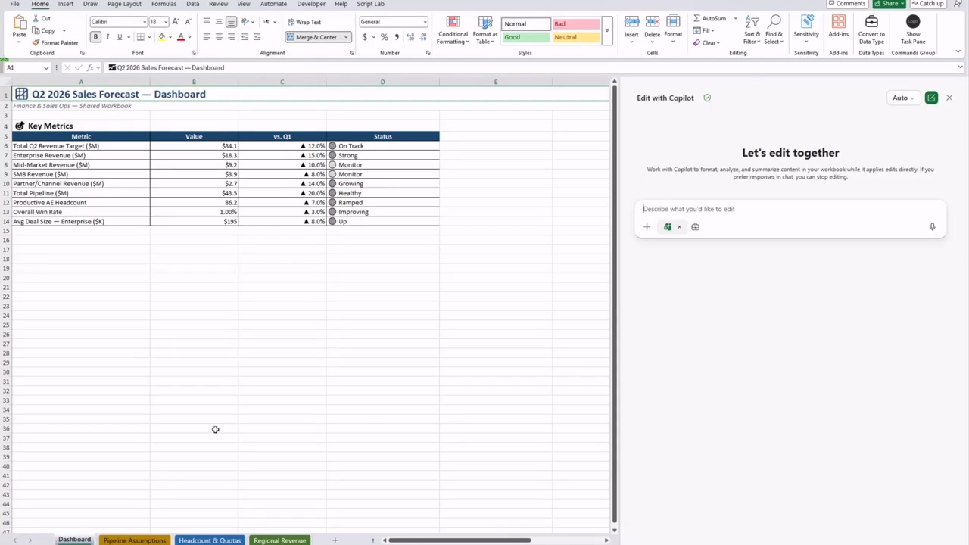The height and width of the screenshot is (545, 969).
Task: Open the Page Layout ribbon tab
Action: [124, 4]
